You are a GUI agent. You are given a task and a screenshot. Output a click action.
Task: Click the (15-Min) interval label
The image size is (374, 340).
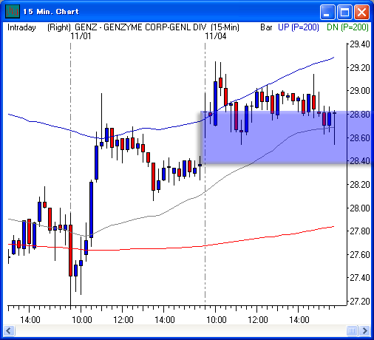coord(225,27)
